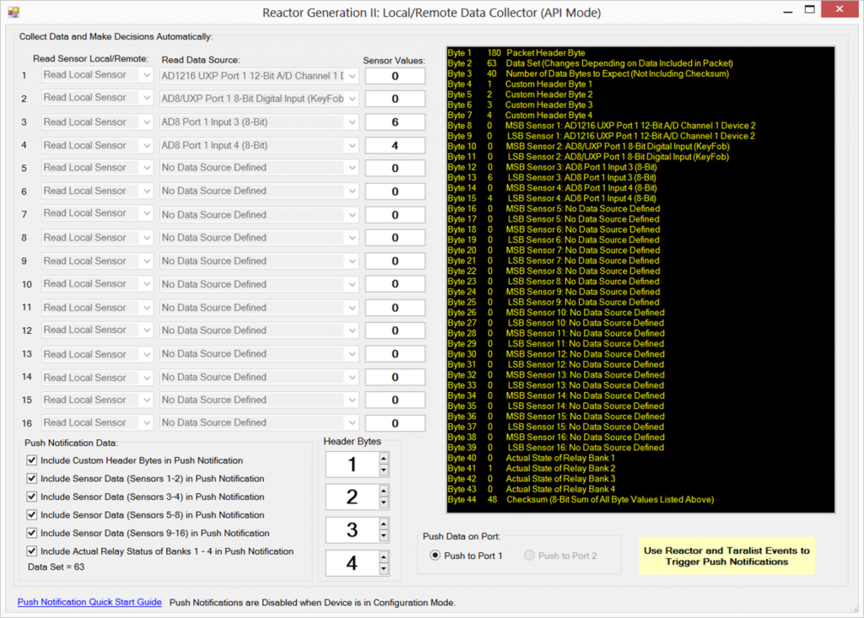Click the Header Byte field showing 4

[352, 563]
